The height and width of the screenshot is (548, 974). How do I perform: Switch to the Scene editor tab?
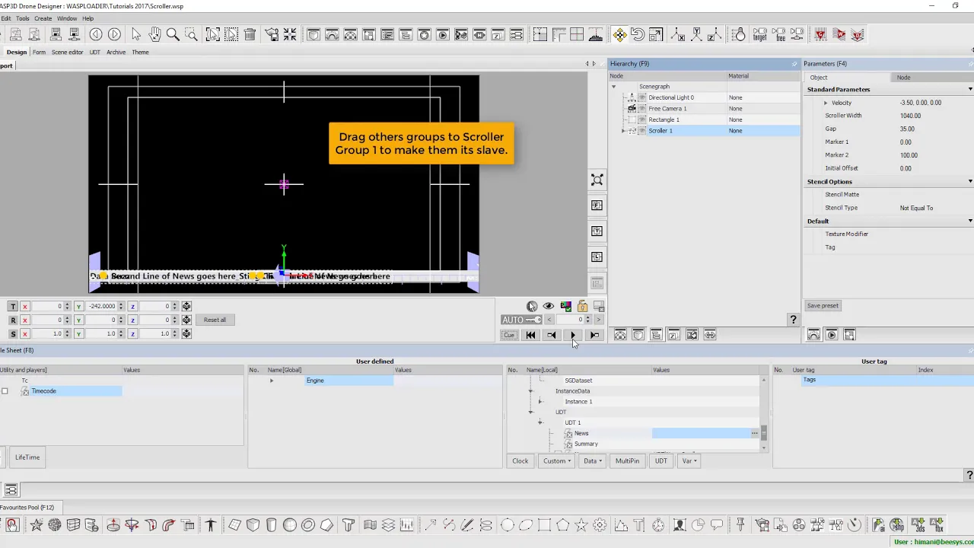tap(67, 53)
